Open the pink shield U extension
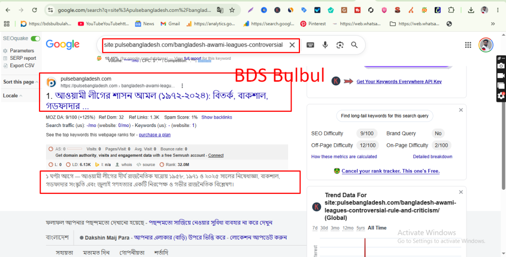 tap(384, 10)
